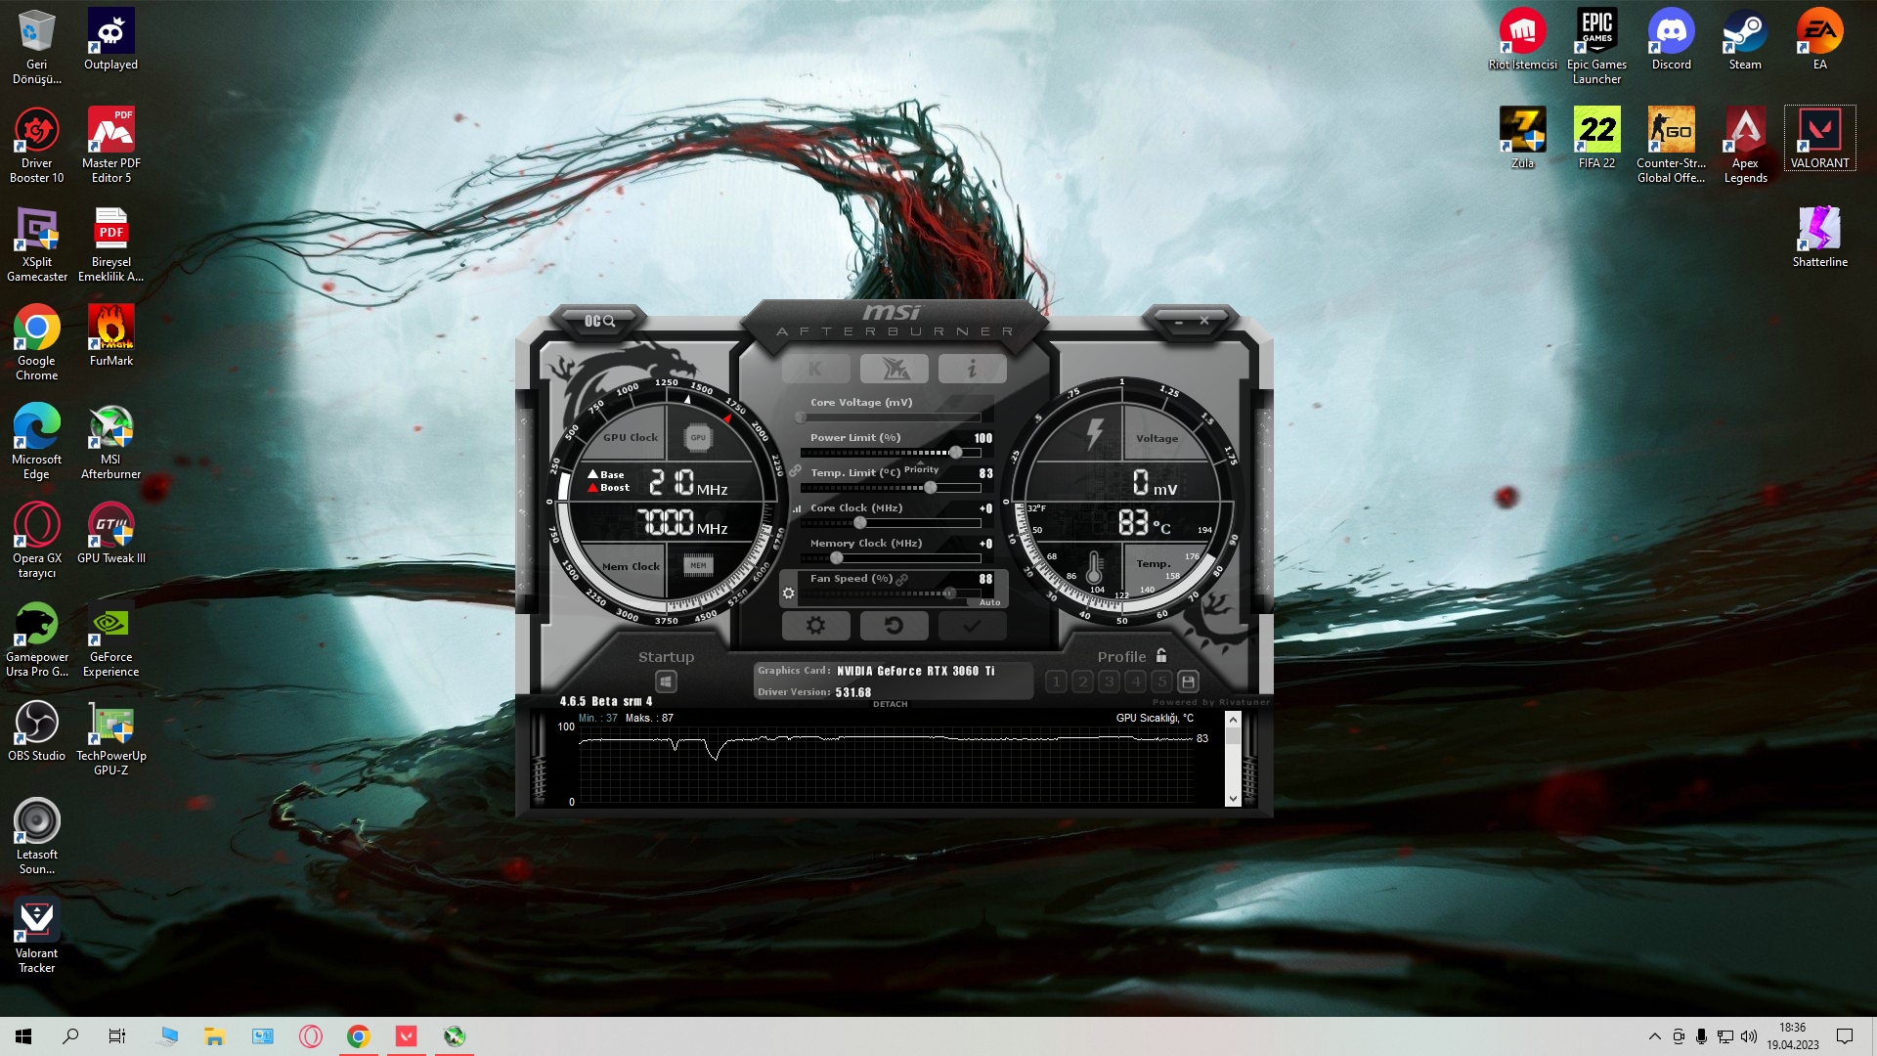Click the Power Limit slider handle

955,452
